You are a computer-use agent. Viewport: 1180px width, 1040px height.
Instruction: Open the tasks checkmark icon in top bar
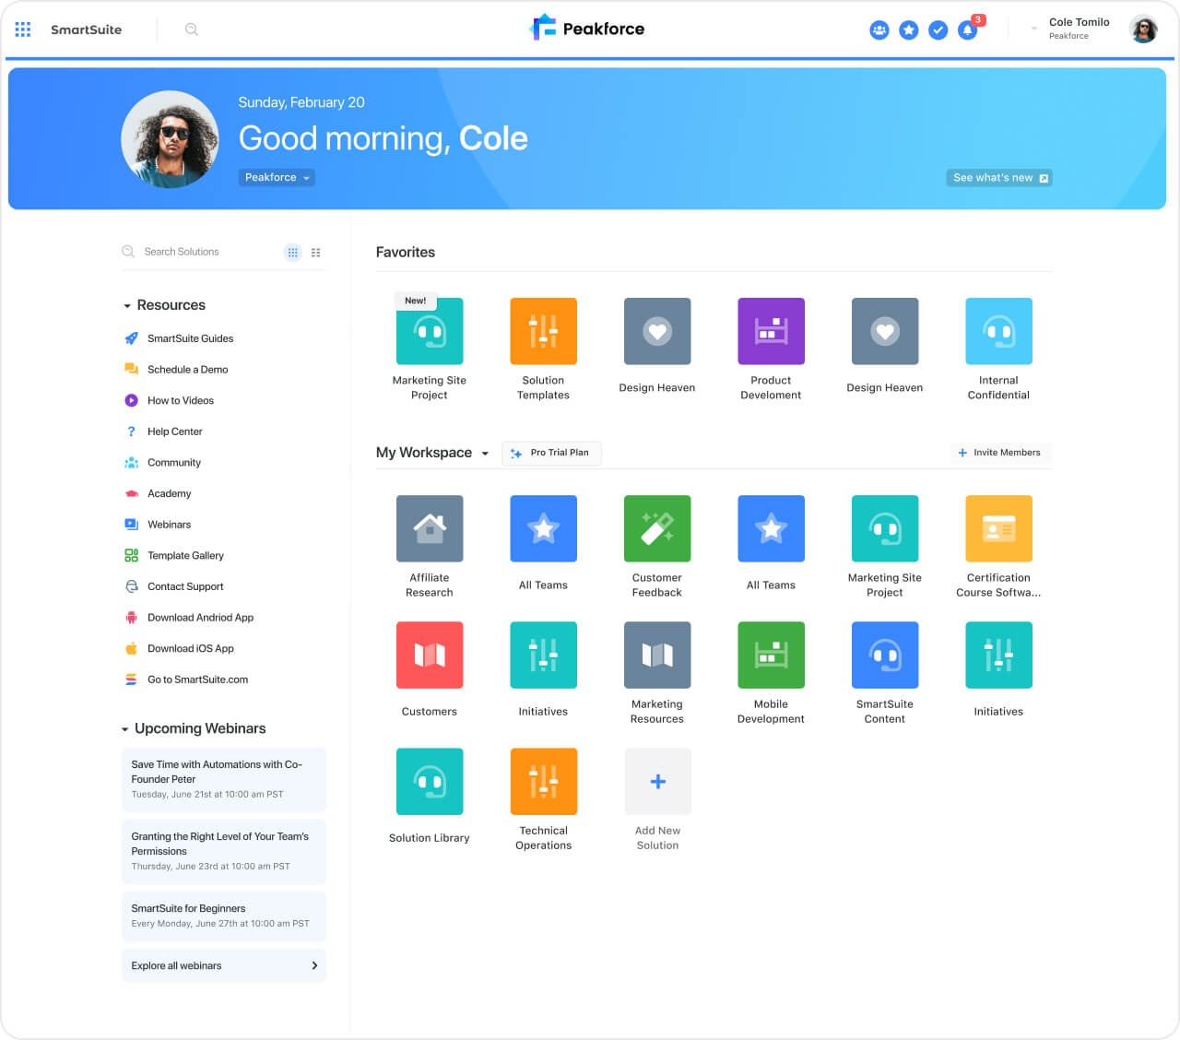(938, 30)
